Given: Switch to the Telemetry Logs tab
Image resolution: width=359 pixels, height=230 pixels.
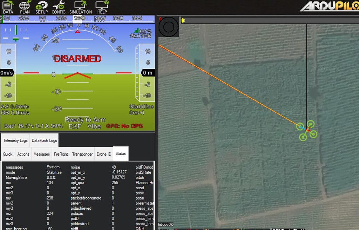Looking at the screenshot, I should pos(15,140).
